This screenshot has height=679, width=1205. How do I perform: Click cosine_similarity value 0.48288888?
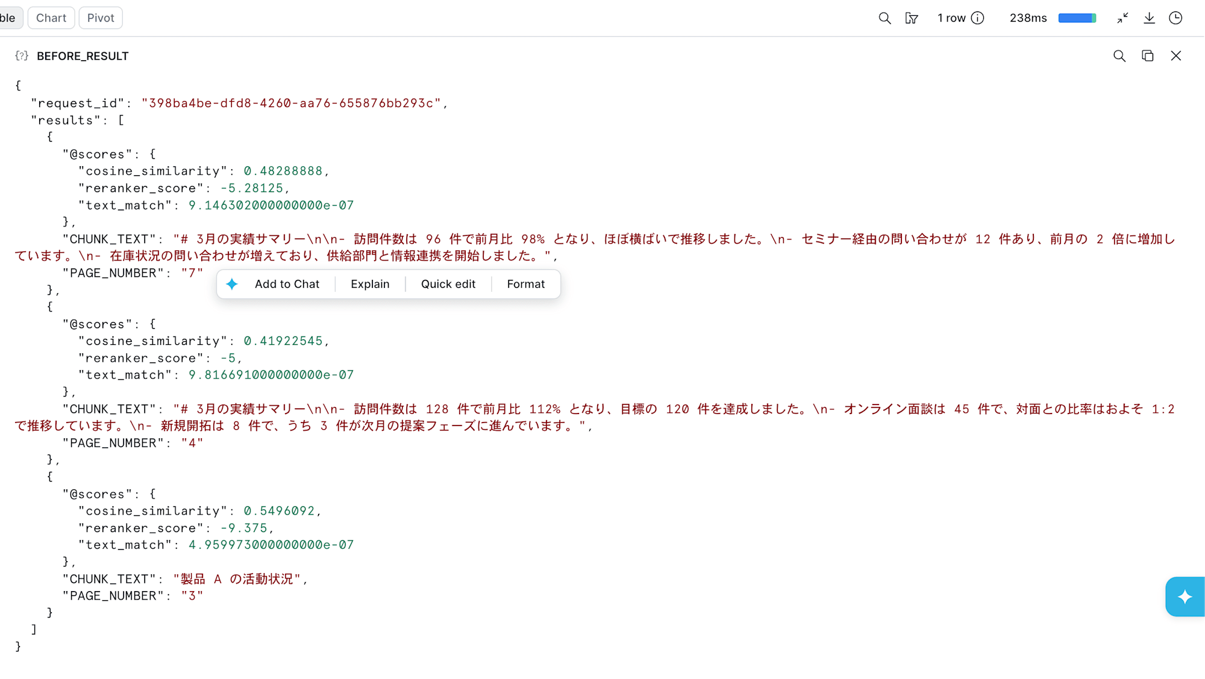click(x=283, y=171)
